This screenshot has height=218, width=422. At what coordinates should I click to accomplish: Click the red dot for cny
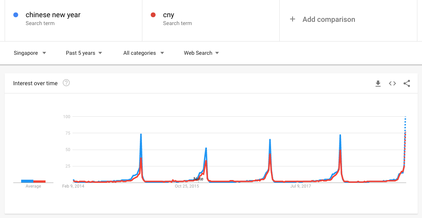click(x=153, y=15)
